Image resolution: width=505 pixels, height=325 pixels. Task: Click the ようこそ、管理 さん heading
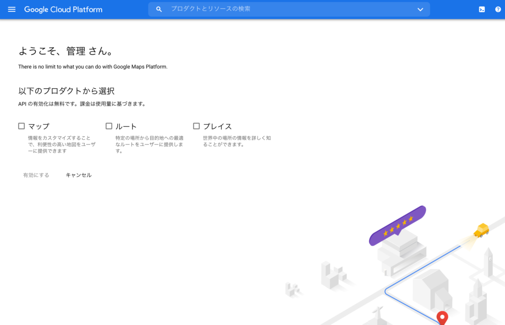[x=66, y=51]
